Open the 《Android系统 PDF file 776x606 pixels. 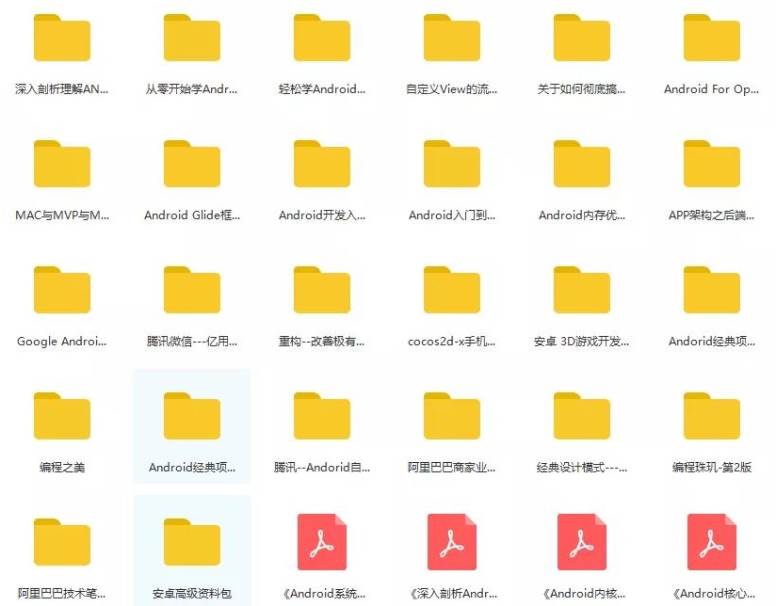[x=321, y=541]
